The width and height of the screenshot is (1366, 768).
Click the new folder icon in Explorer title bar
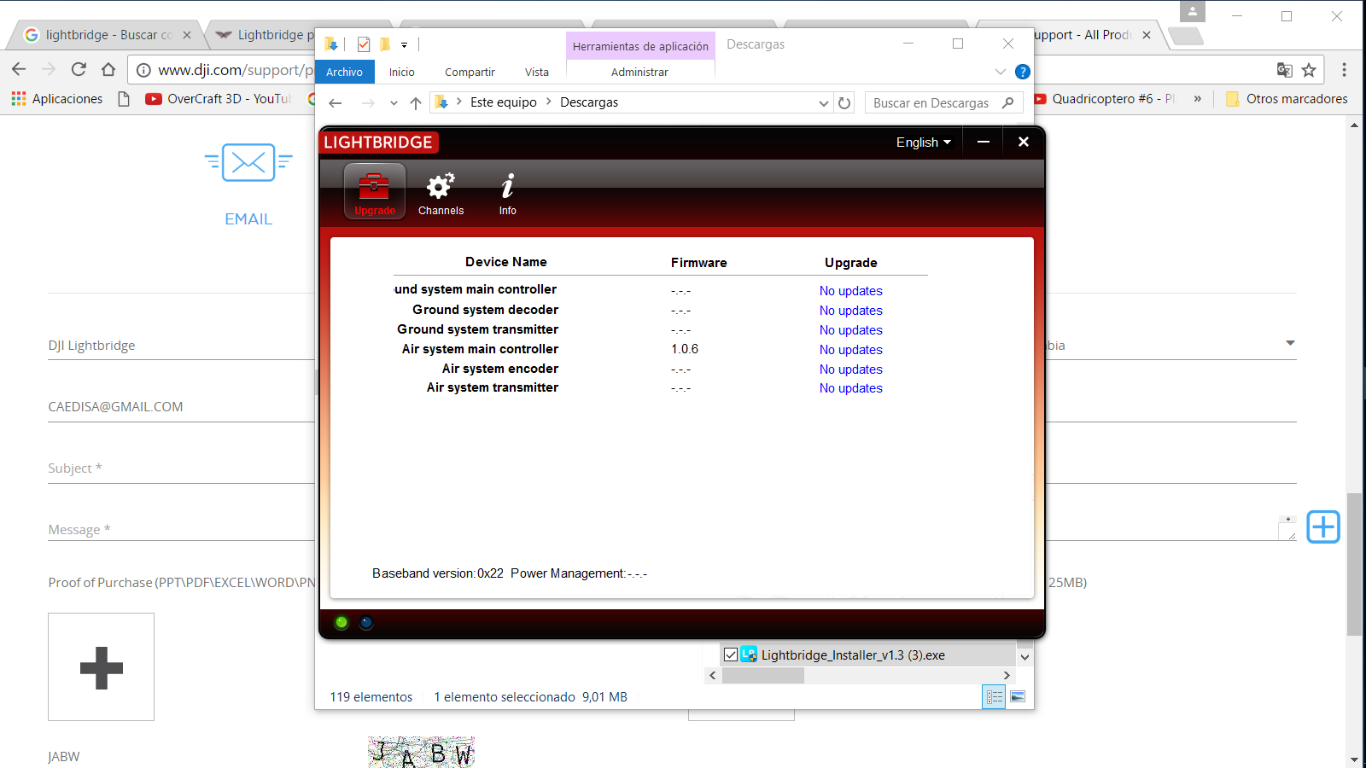(385, 44)
